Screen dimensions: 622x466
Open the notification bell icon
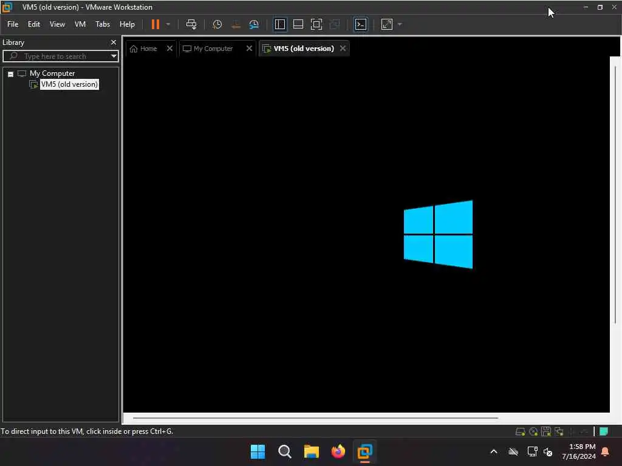point(606,451)
